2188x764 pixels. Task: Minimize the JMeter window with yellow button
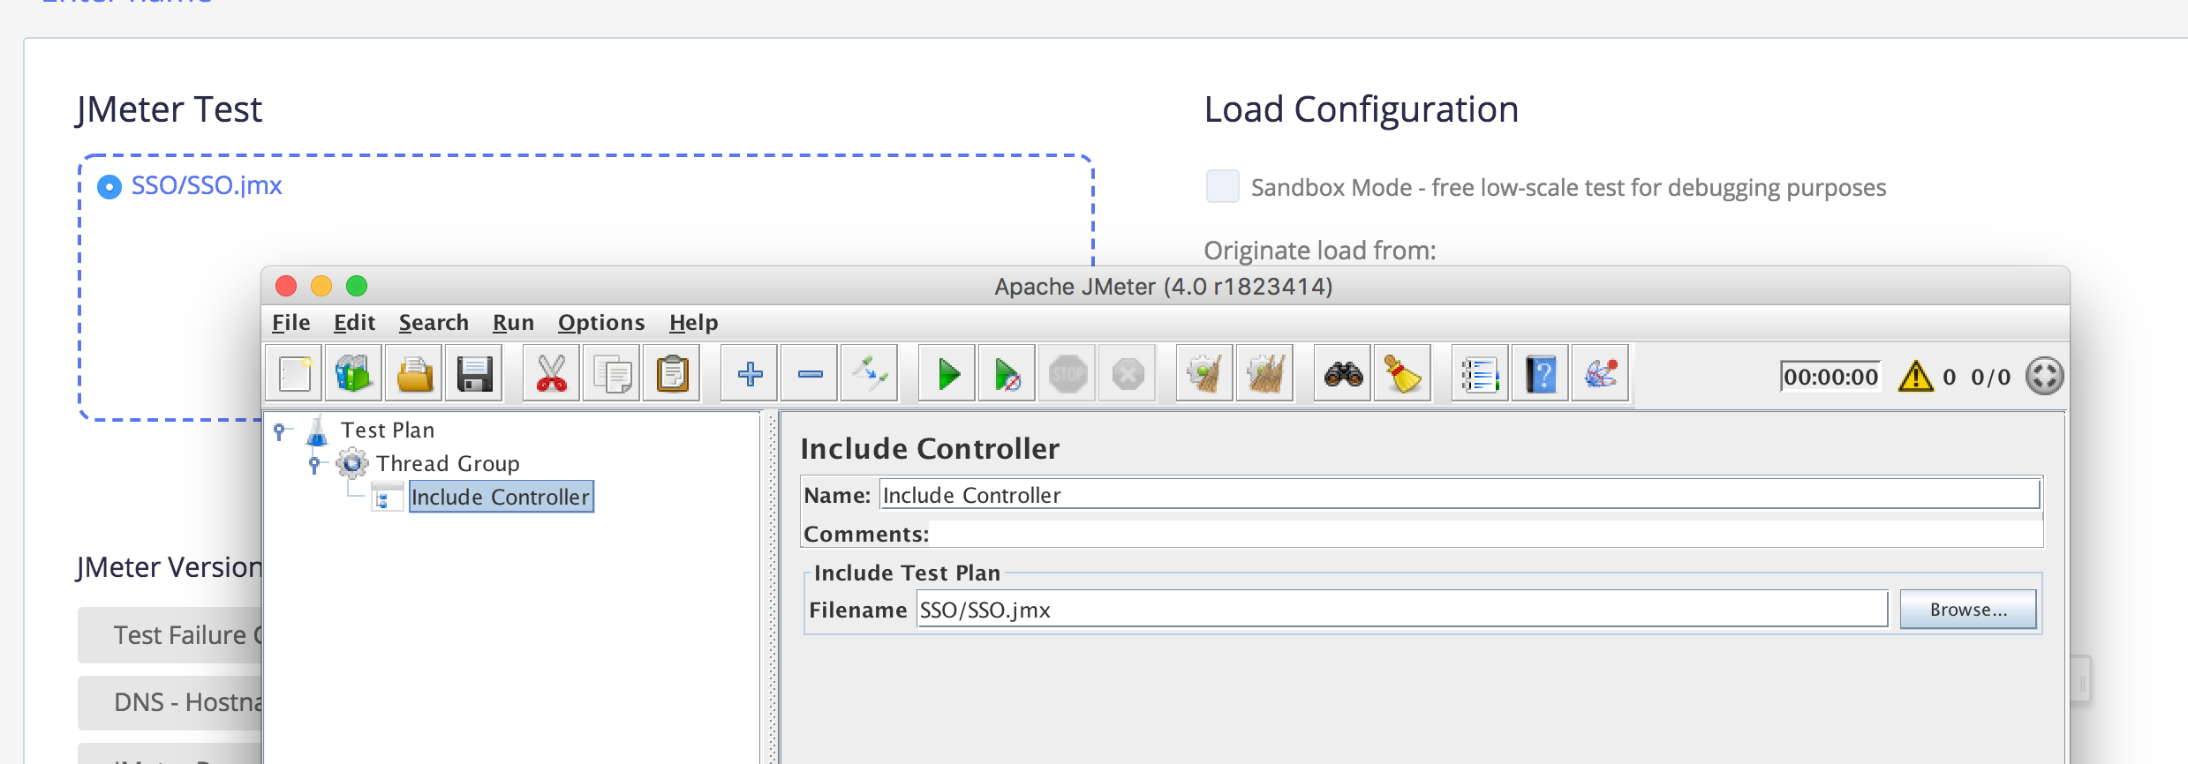point(321,286)
